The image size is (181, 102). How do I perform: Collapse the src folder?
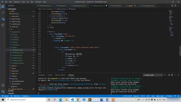pyautogui.click(x=11, y=29)
